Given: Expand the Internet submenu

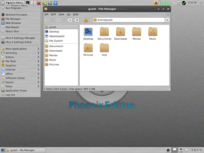Looking at the screenshot, I should (20, 69).
